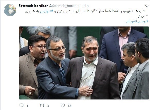Image resolution: width=150 pixels, height=110 pixels.
Task: Click the like count showing 18
Action: click(x=69, y=106)
